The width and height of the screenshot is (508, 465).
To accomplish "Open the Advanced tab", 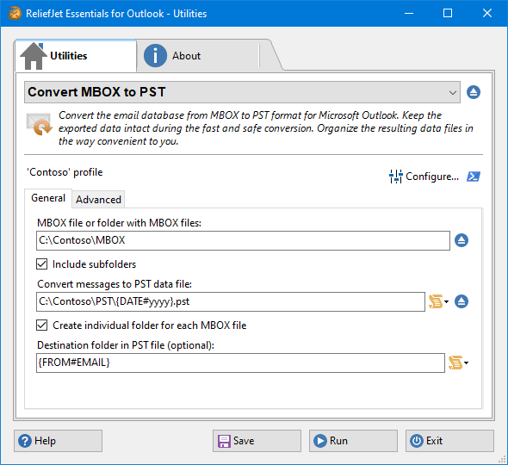I will 98,199.
